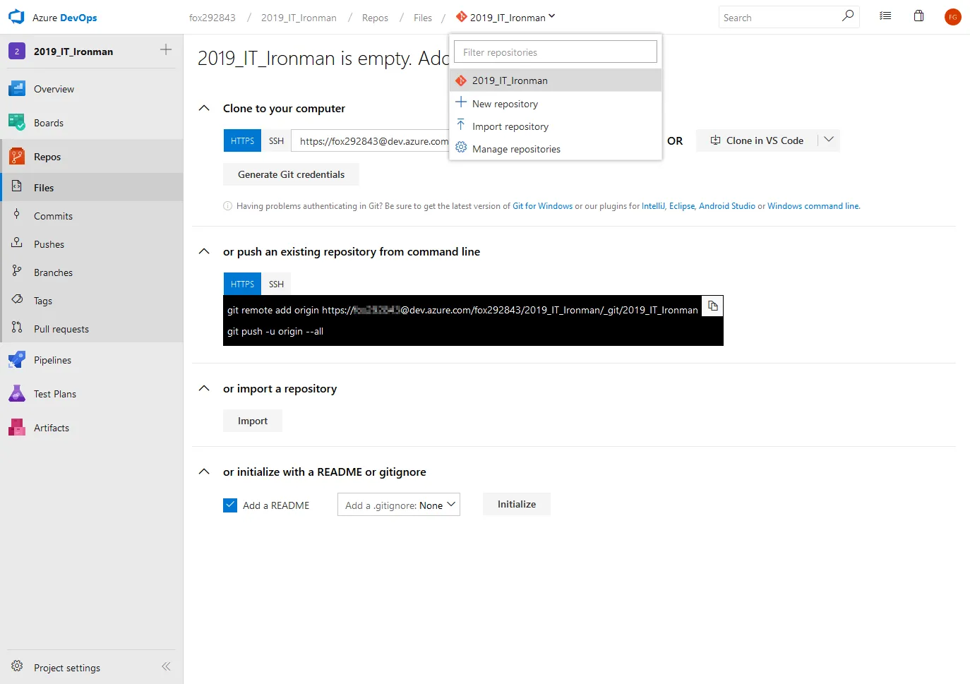Expand the Clone in VS Code dropdown arrow

[x=829, y=140]
